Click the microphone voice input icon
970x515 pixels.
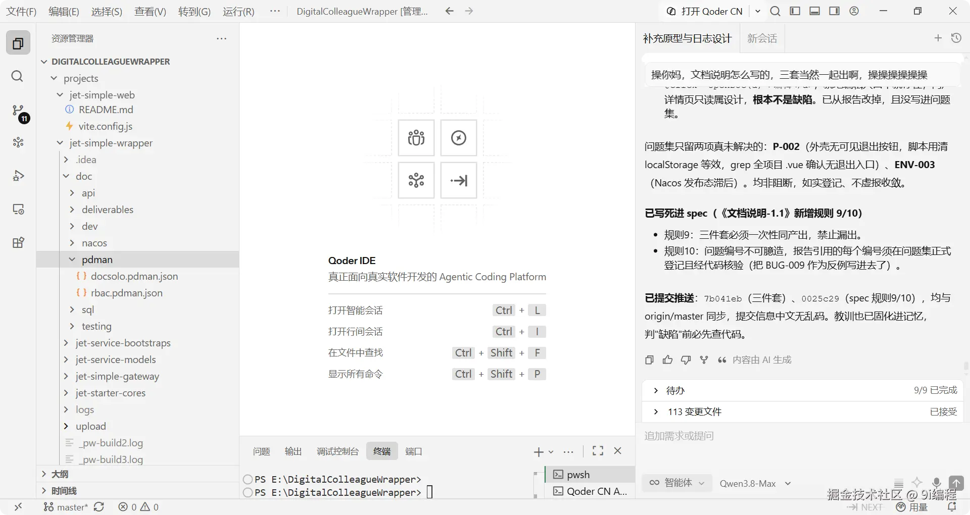click(x=936, y=483)
